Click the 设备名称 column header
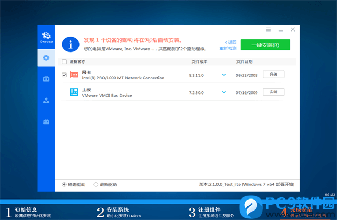The width and height of the screenshot is (337, 220). 77,61
